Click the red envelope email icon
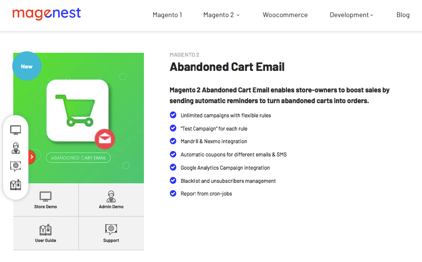The image size is (422, 262). 105,139
